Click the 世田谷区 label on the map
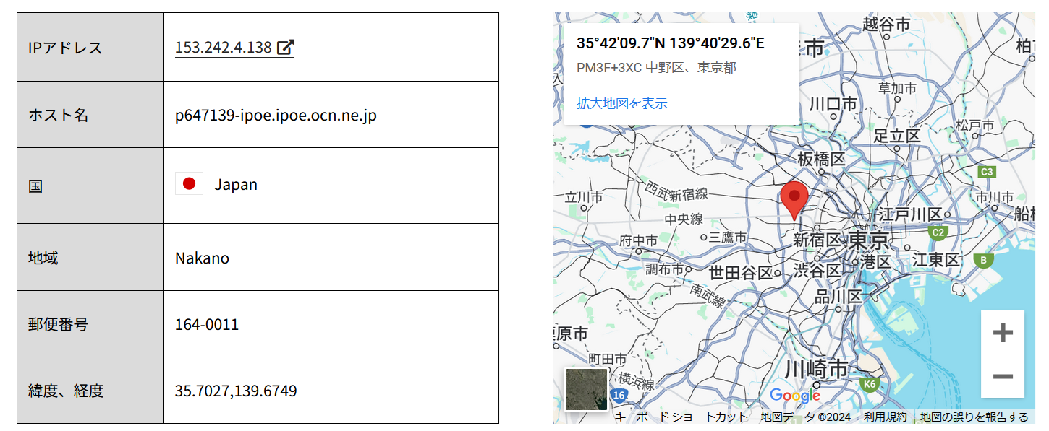This screenshot has width=1049, height=431. pos(740,273)
